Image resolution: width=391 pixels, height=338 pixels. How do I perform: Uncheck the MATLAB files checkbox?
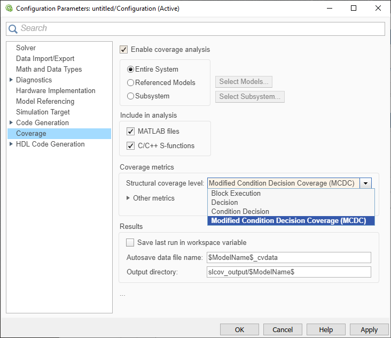click(130, 132)
